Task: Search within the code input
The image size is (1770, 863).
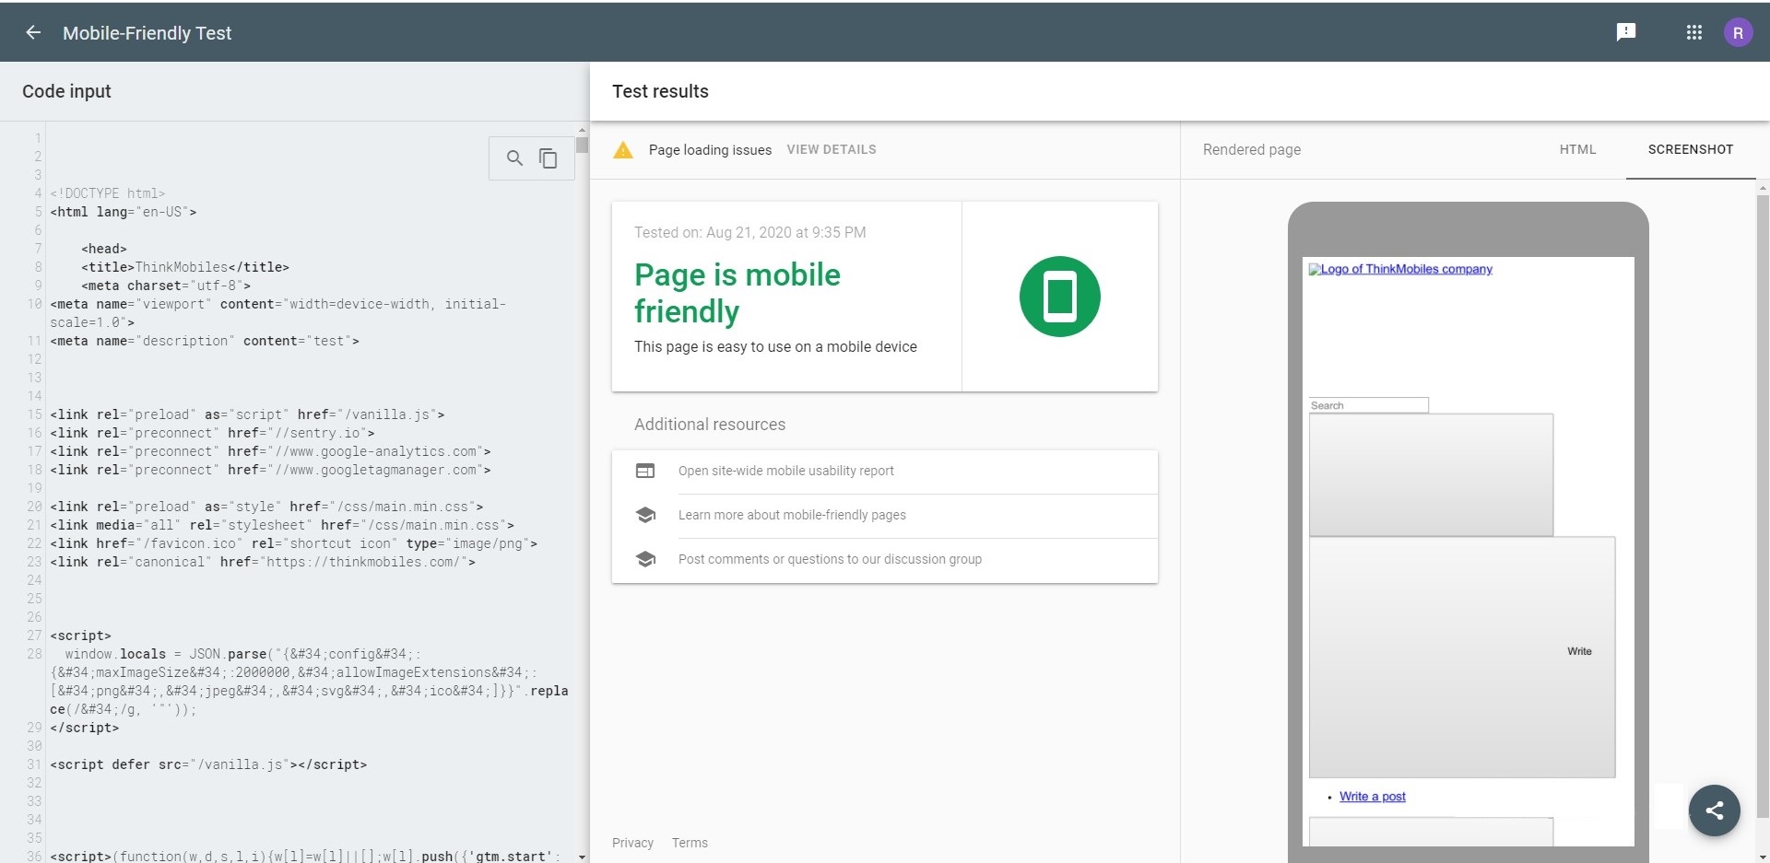Action: pos(514,158)
